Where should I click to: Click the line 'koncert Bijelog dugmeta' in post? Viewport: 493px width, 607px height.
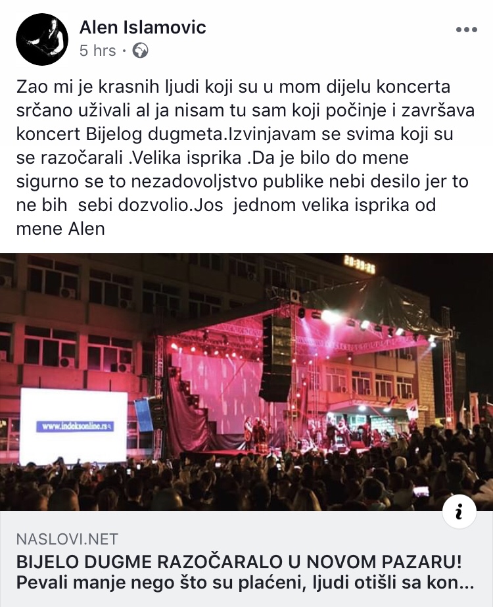[120, 134]
